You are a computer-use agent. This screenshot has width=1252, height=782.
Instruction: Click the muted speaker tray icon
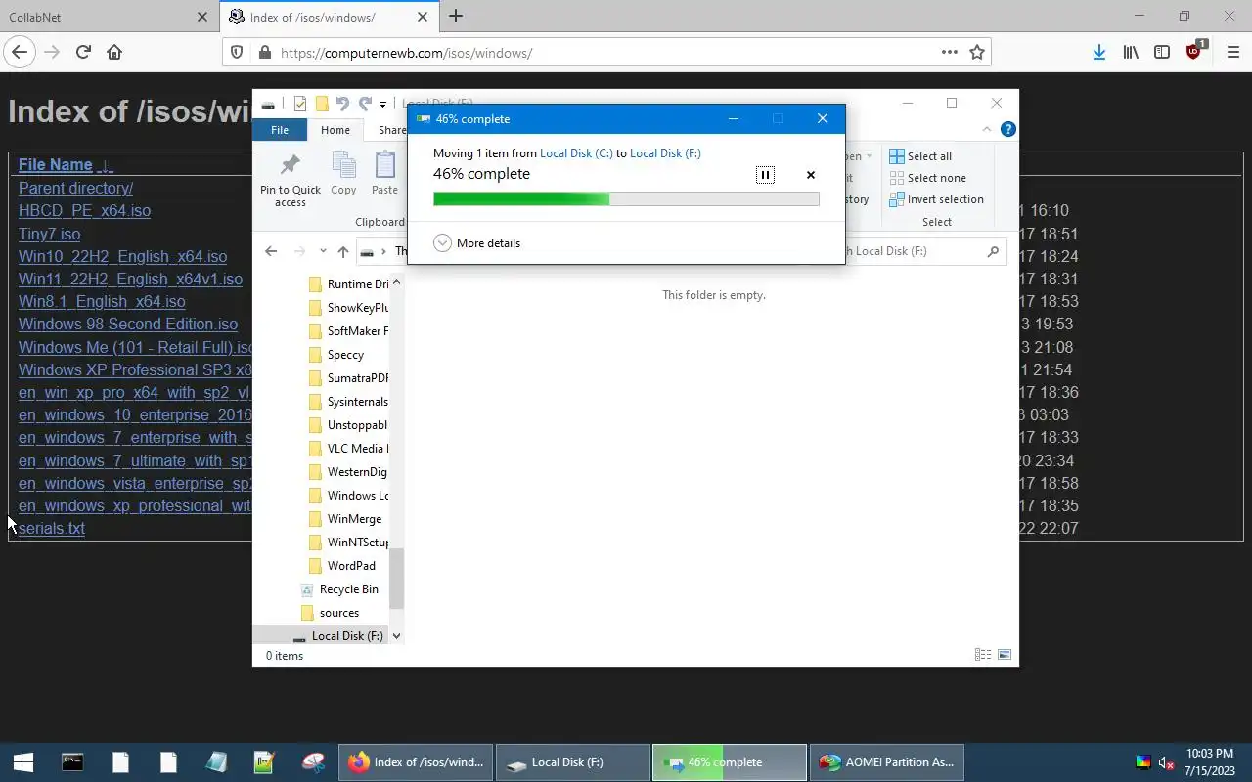(1166, 762)
